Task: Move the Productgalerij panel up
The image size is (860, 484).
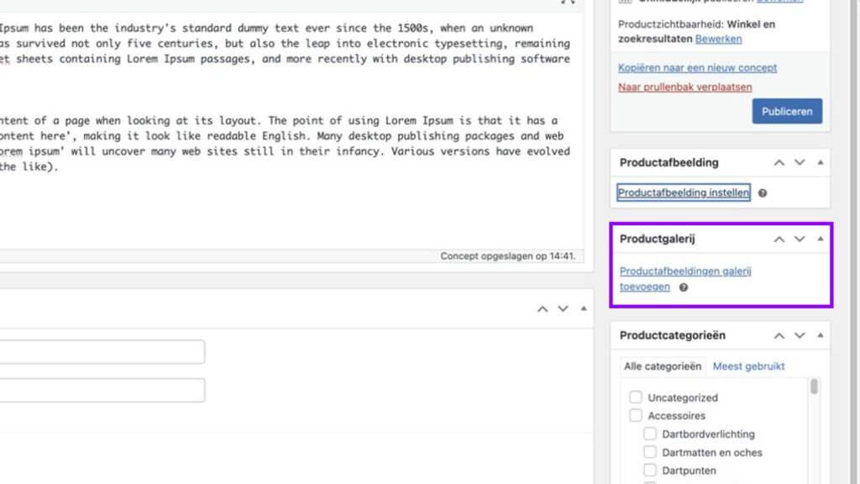Action: click(x=779, y=239)
